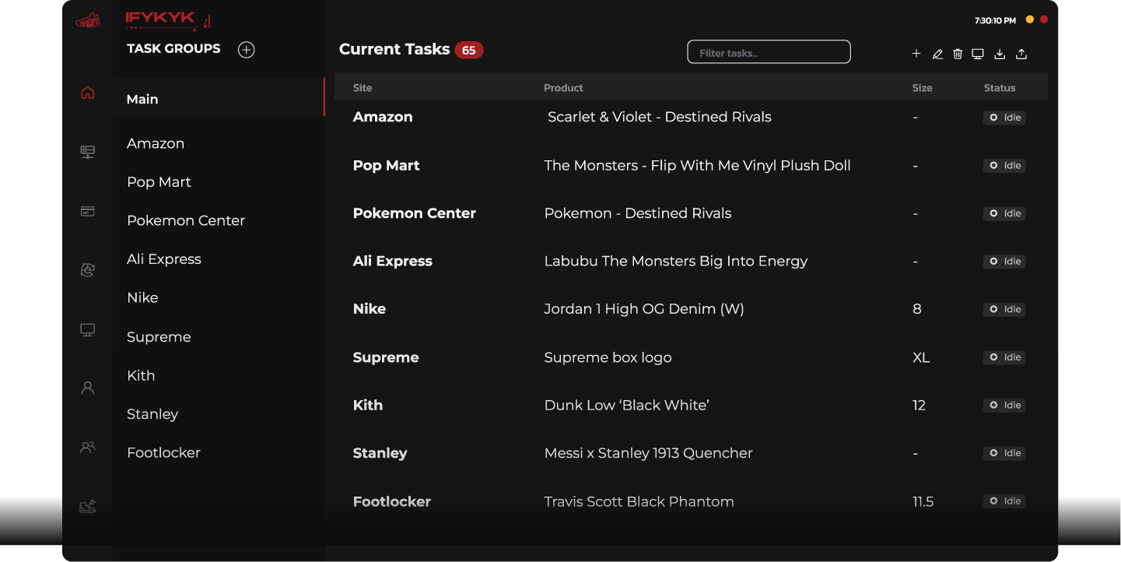The width and height of the screenshot is (1121, 562).
Task: Click the plus icon to add task
Action: point(916,54)
